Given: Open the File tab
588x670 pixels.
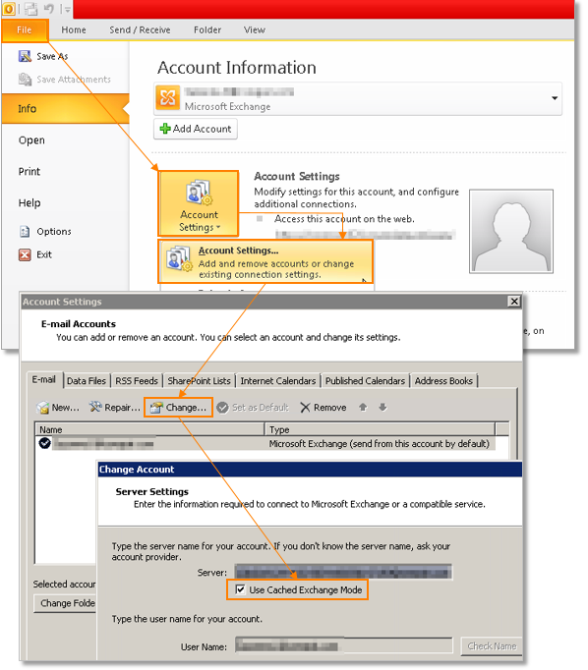Looking at the screenshot, I should (25, 29).
